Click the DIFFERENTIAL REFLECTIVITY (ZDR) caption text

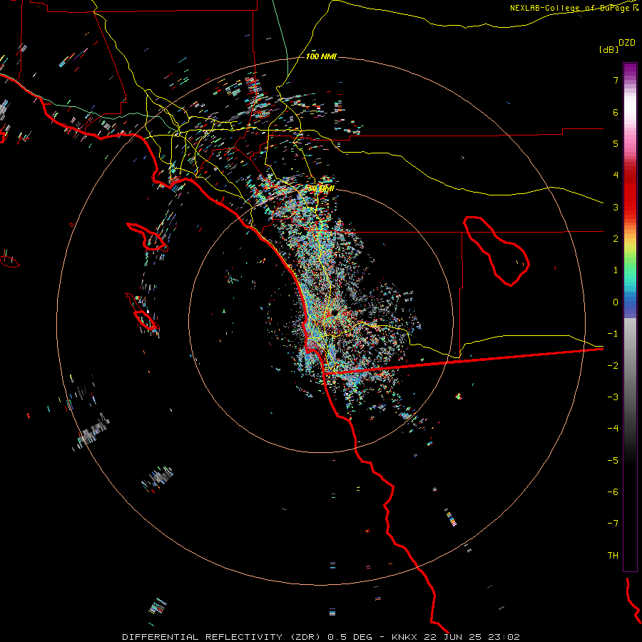(223, 637)
